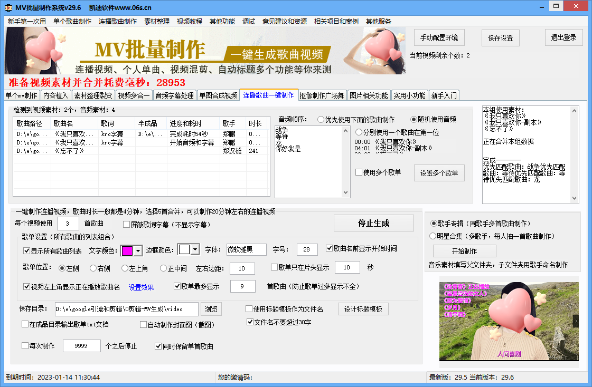Image resolution: width=592 pixels, height=387 pixels.
Task: Click the 退出登录 button
Action: (x=563, y=37)
